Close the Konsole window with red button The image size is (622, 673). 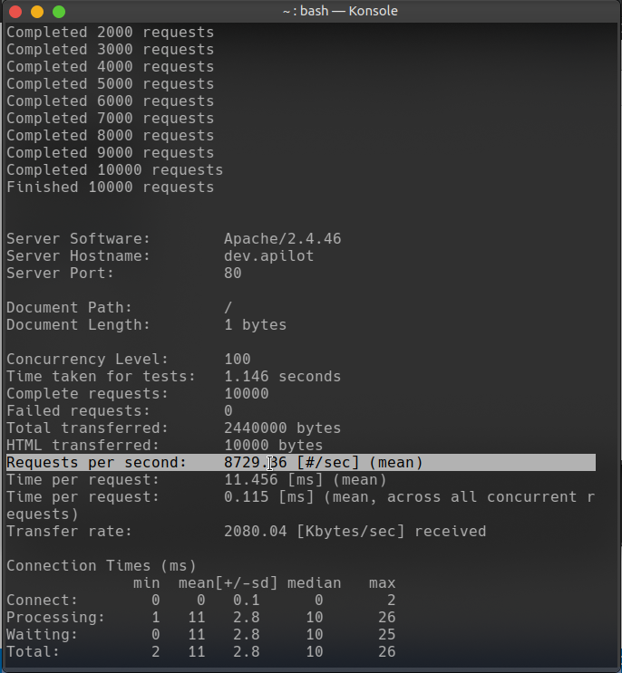click(15, 12)
